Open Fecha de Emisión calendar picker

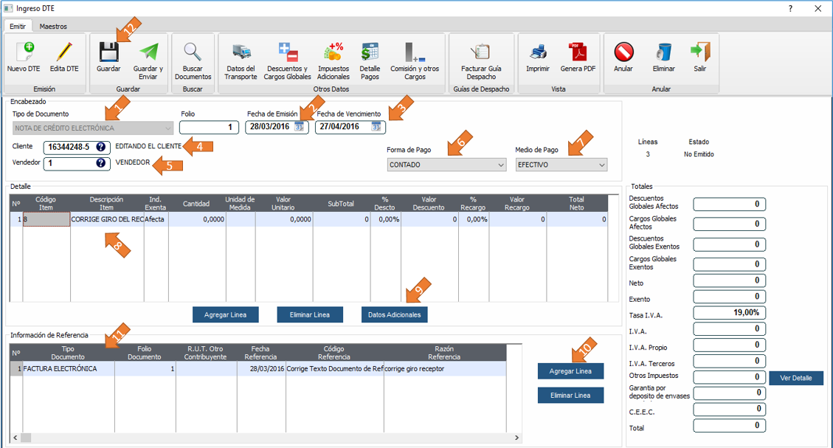300,127
